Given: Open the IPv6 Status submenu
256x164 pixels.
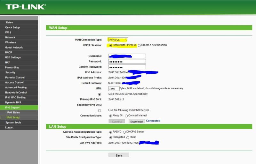Looking at the screenshot, I should tap(19, 112).
